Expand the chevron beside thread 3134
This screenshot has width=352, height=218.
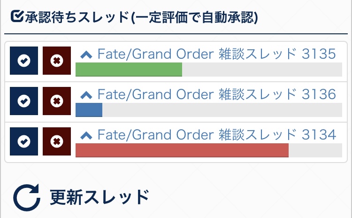click(x=86, y=136)
